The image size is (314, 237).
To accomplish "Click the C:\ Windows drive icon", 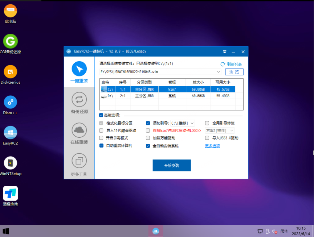I will click(x=104, y=89).
